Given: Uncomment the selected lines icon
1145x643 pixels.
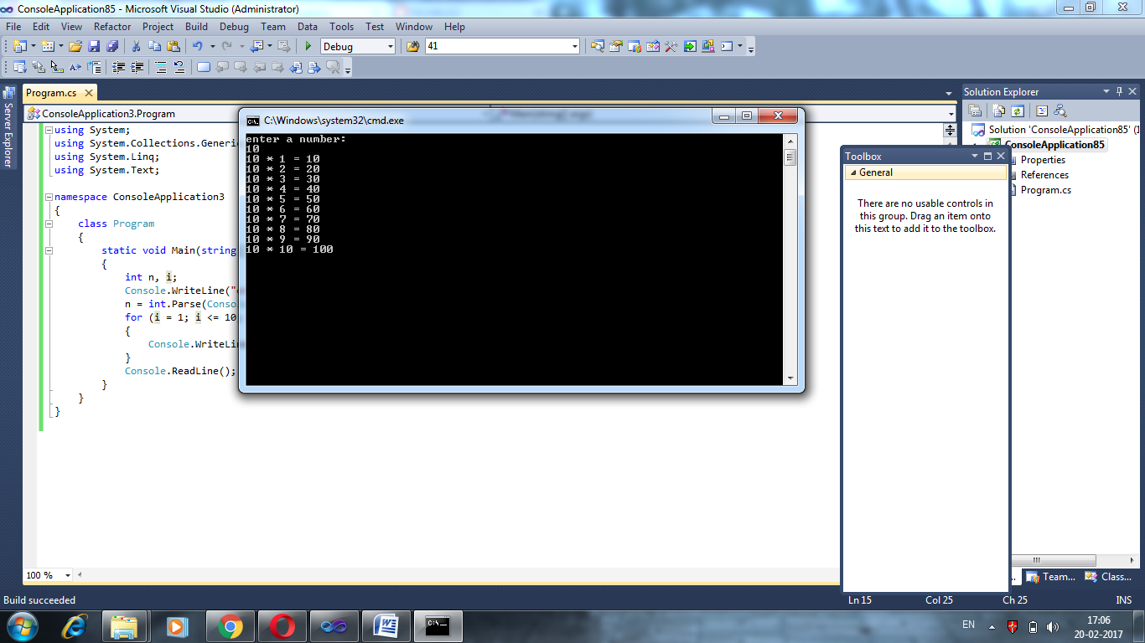Looking at the screenshot, I should pyautogui.click(x=179, y=67).
